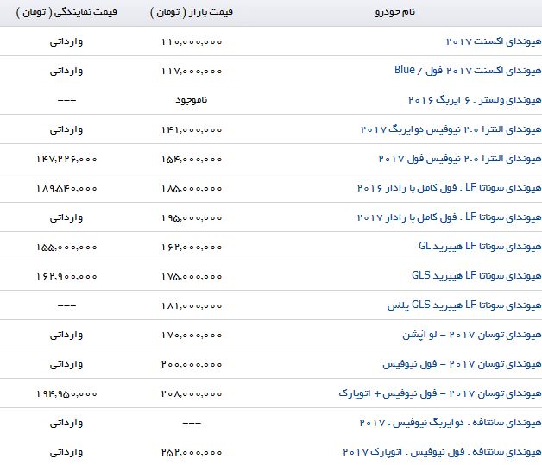542x465 pixels.
Task: Select market price ۱۶۲,۰۰۰,۰۰۰
Action: [x=192, y=248]
